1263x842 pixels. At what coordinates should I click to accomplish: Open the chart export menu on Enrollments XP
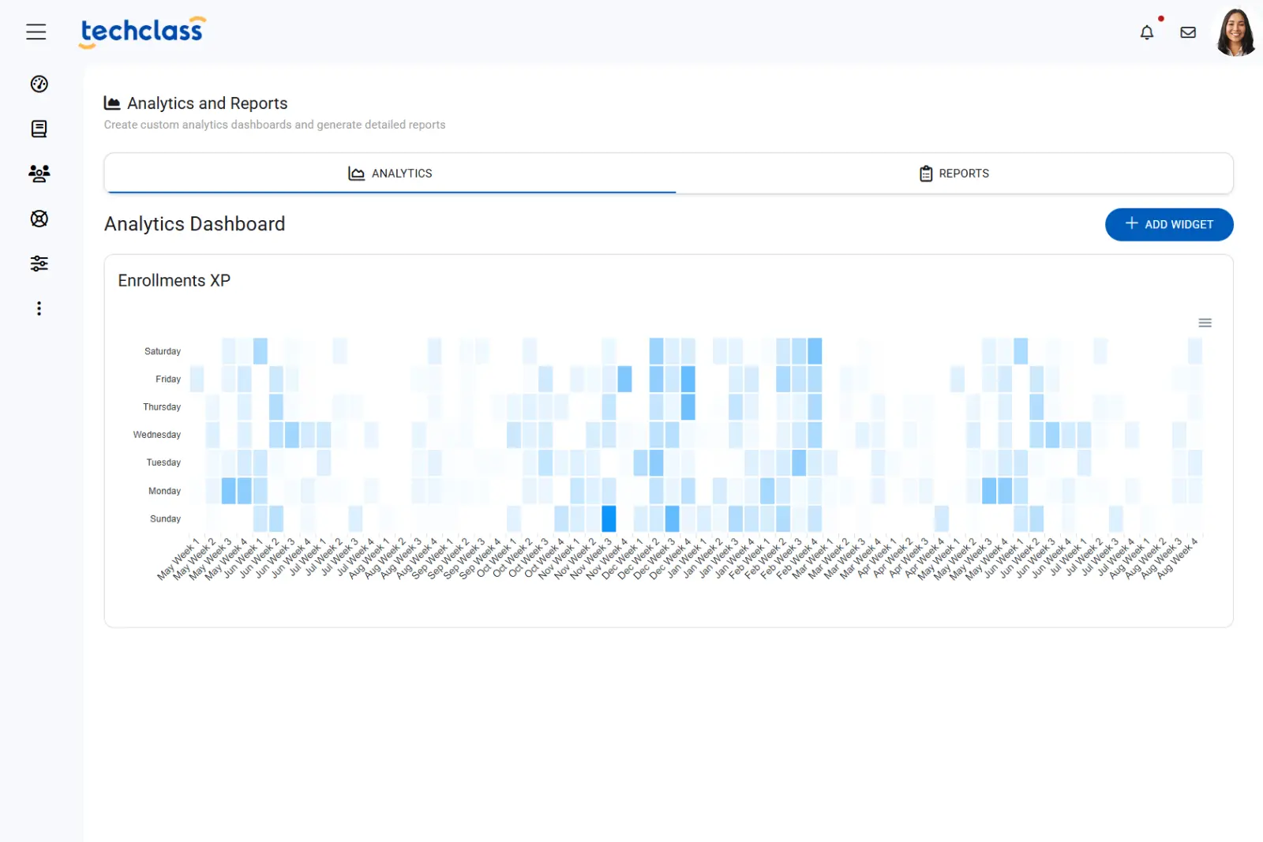tap(1205, 323)
